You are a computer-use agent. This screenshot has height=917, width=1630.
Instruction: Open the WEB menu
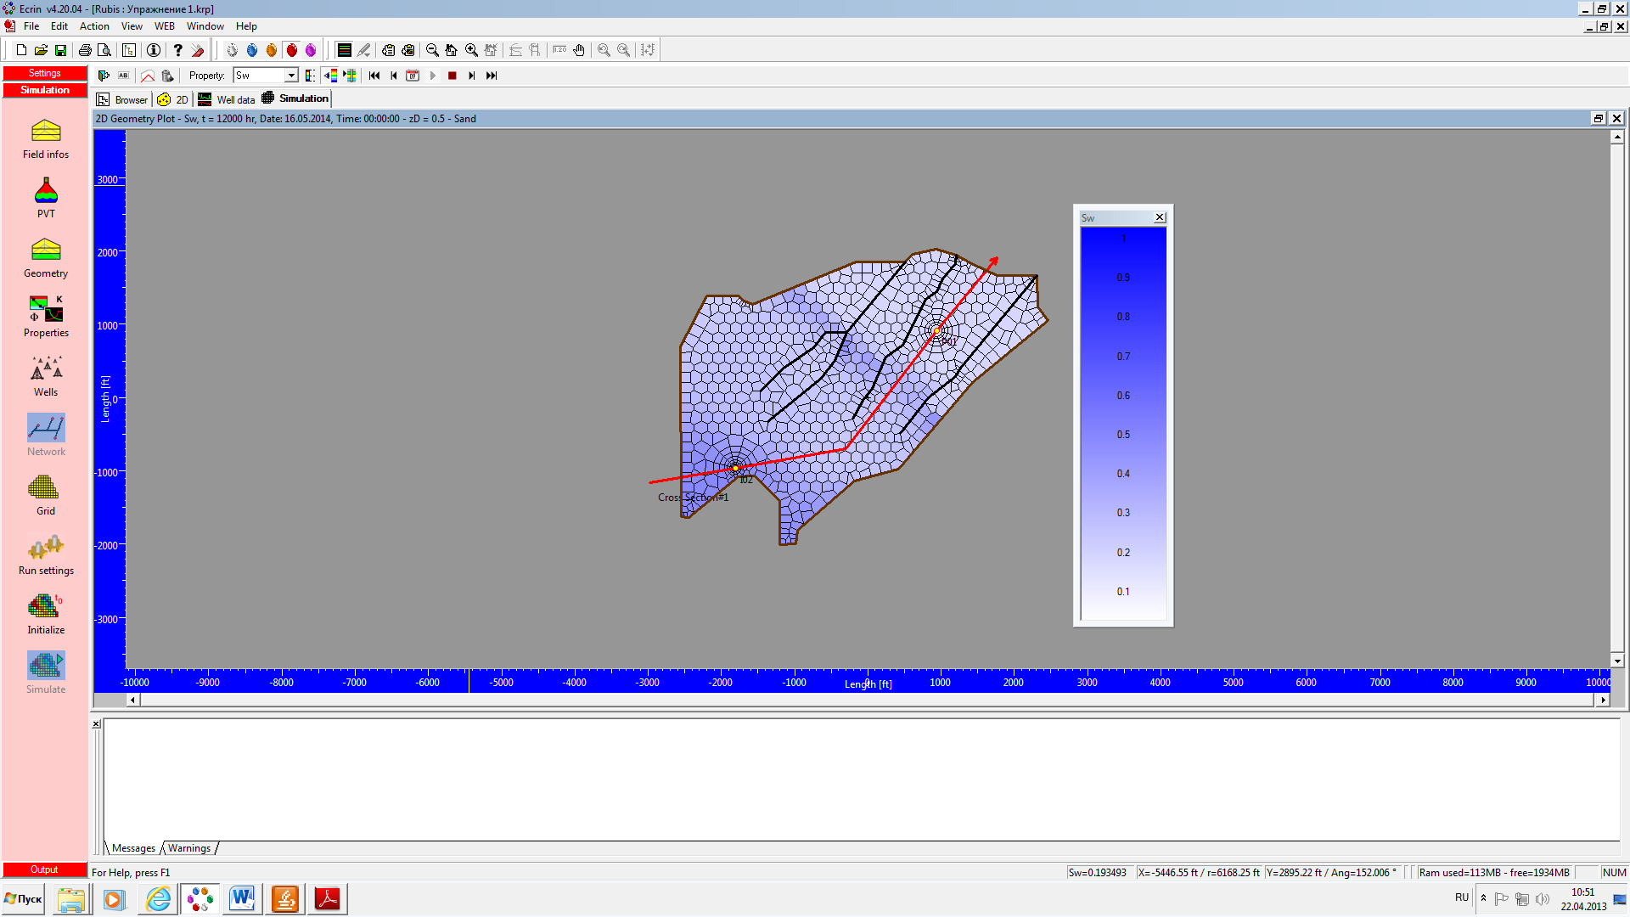165,26
